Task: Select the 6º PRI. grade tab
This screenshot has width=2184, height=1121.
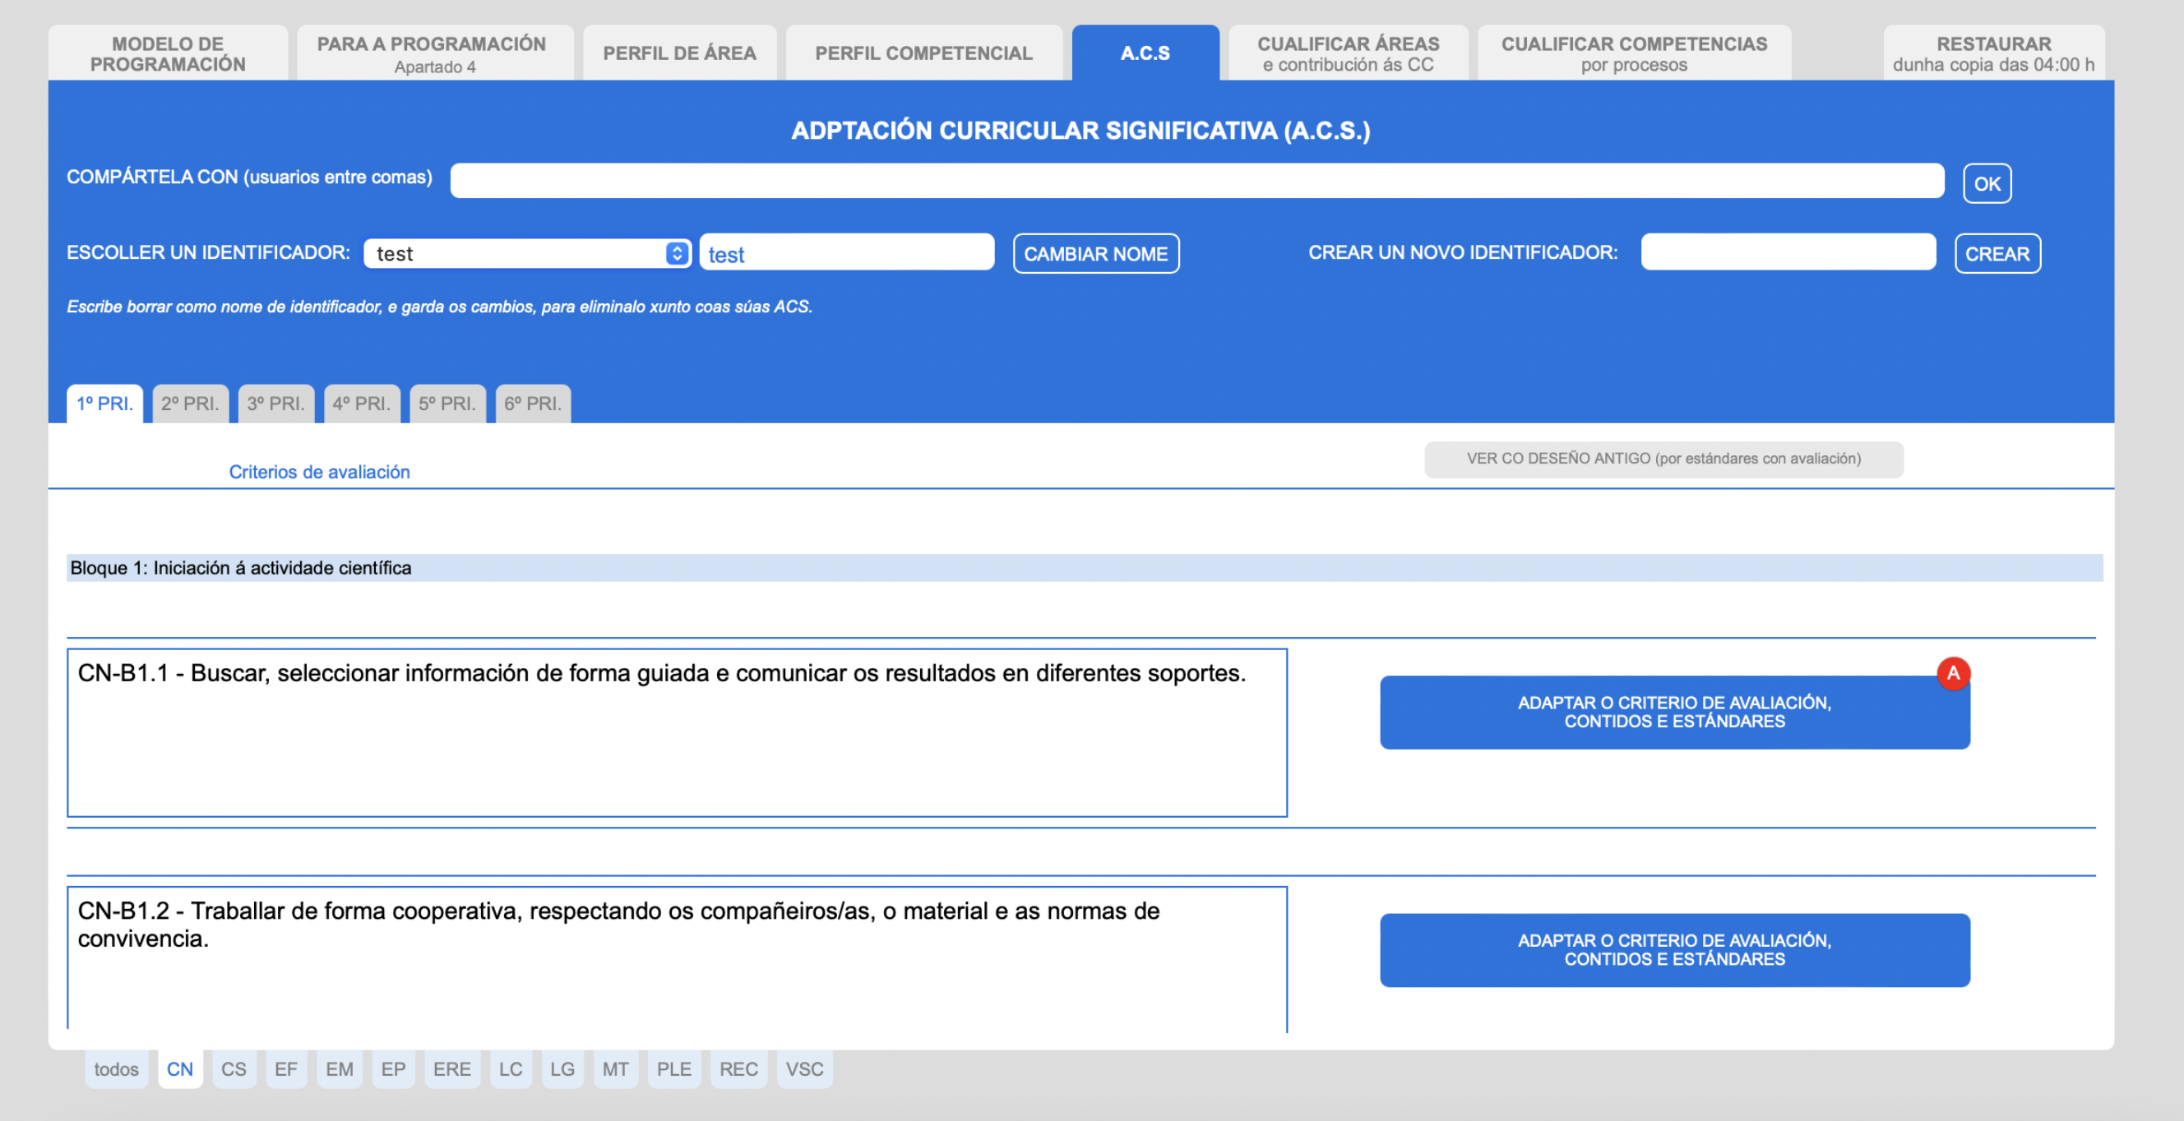Action: 533,404
